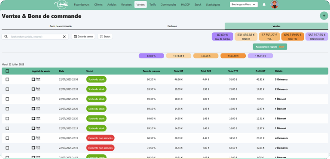
Task: Clear the search field with the X
Action: click(64, 37)
